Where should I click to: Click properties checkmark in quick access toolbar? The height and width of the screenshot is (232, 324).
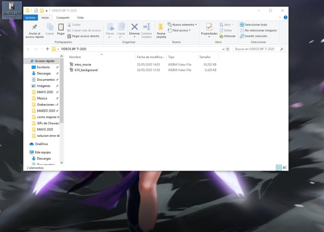[36, 10]
